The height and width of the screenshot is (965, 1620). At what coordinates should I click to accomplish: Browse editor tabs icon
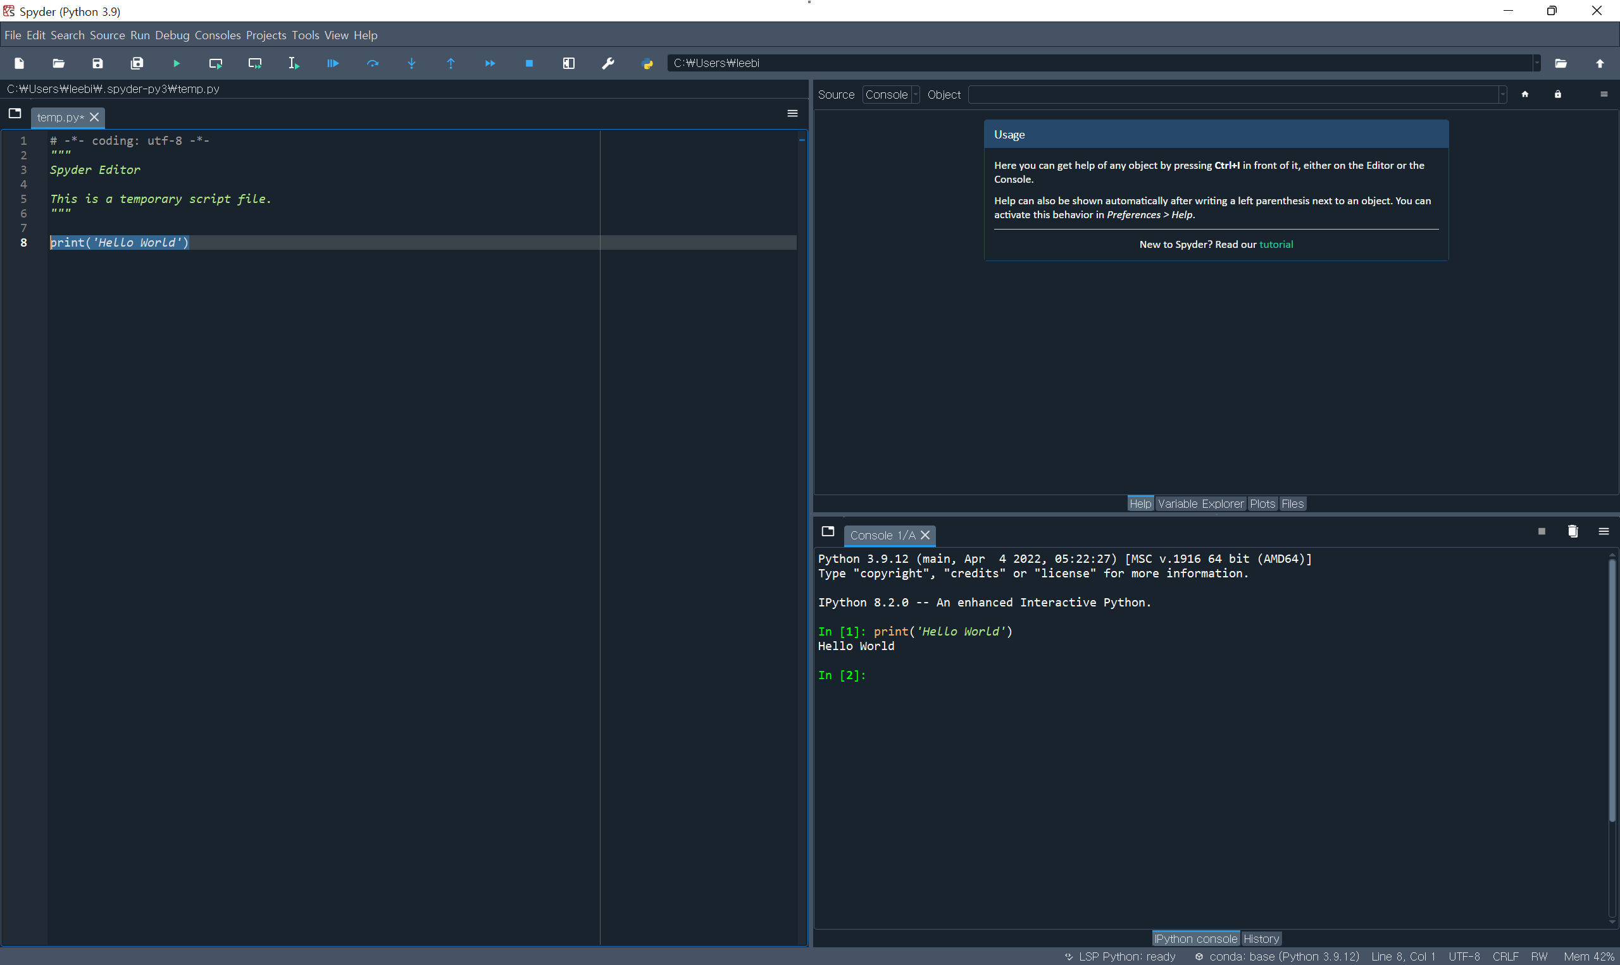[x=15, y=113]
